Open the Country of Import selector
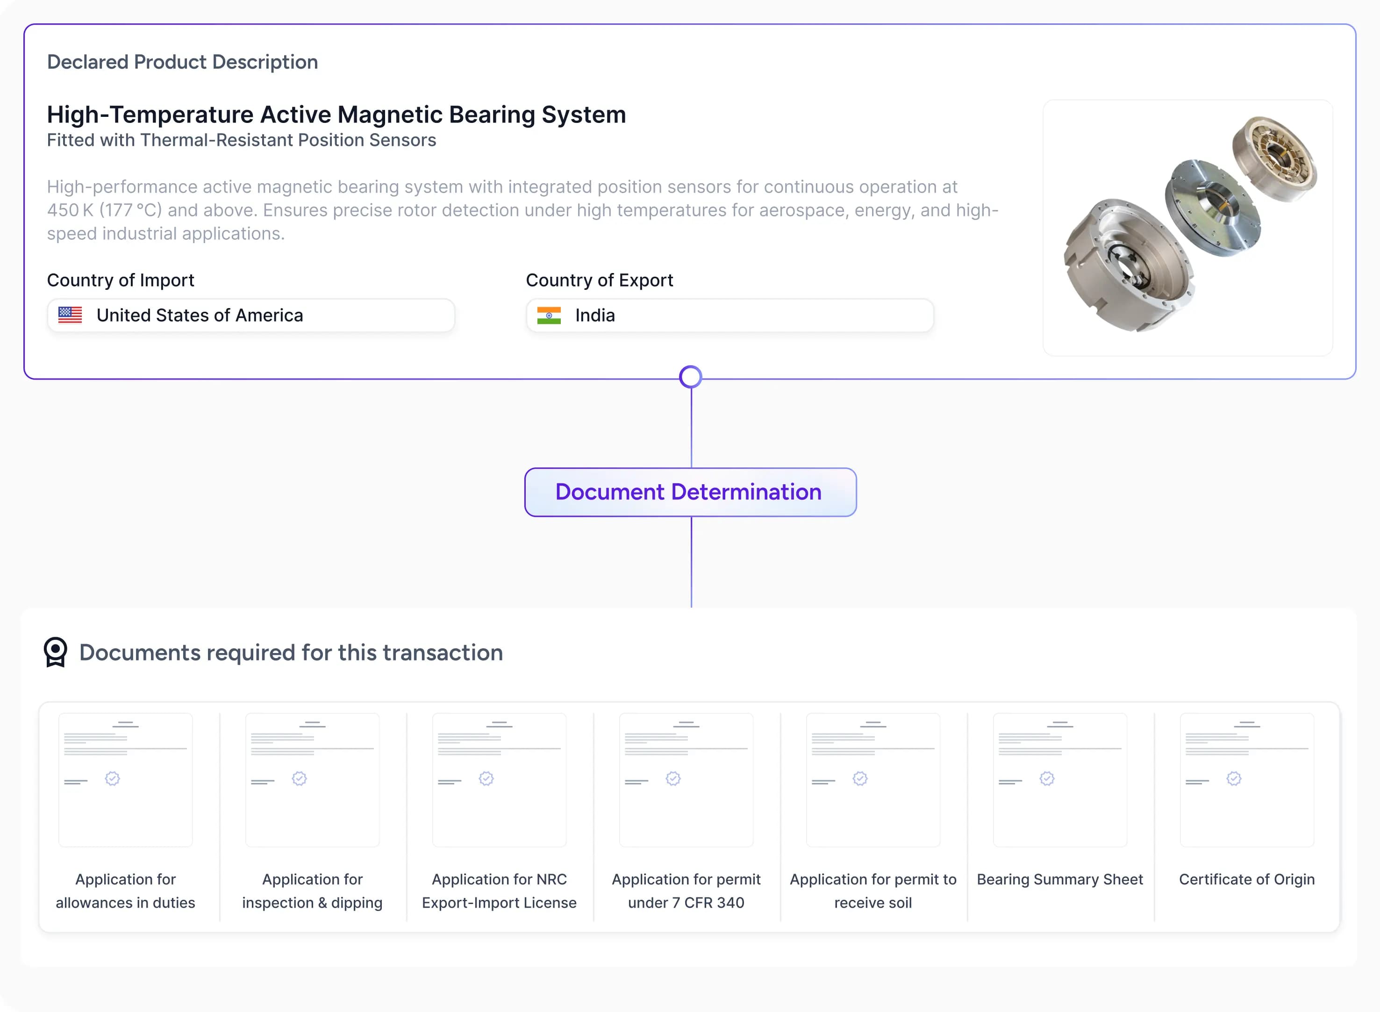 point(251,315)
